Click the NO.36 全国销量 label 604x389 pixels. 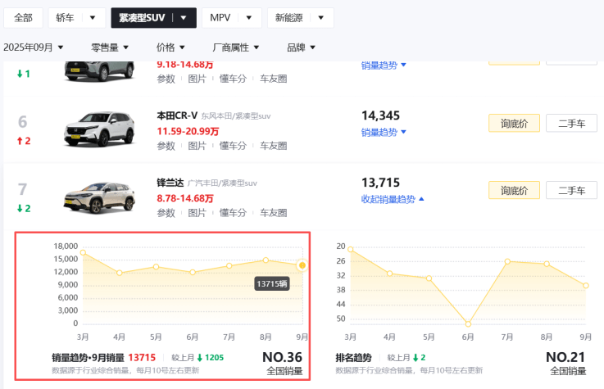(x=283, y=363)
